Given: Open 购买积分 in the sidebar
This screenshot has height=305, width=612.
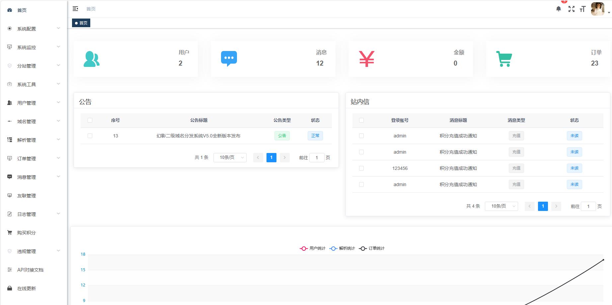Looking at the screenshot, I should pyautogui.click(x=27, y=233).
